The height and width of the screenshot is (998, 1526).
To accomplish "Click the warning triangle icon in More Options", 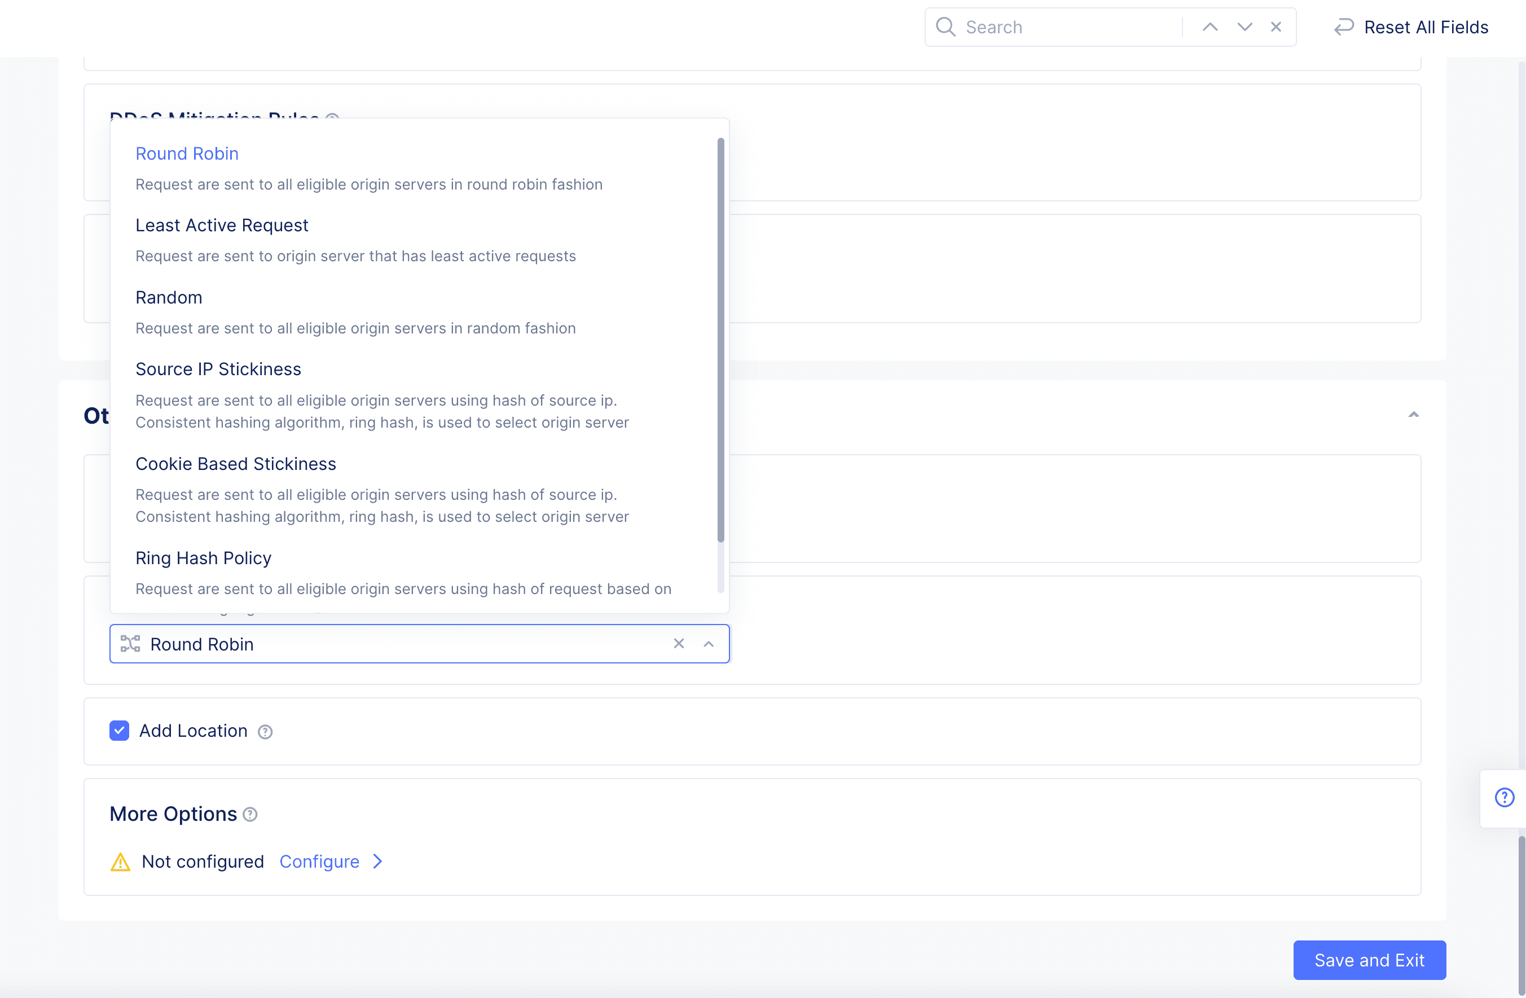I will click(x=119, y=860).
